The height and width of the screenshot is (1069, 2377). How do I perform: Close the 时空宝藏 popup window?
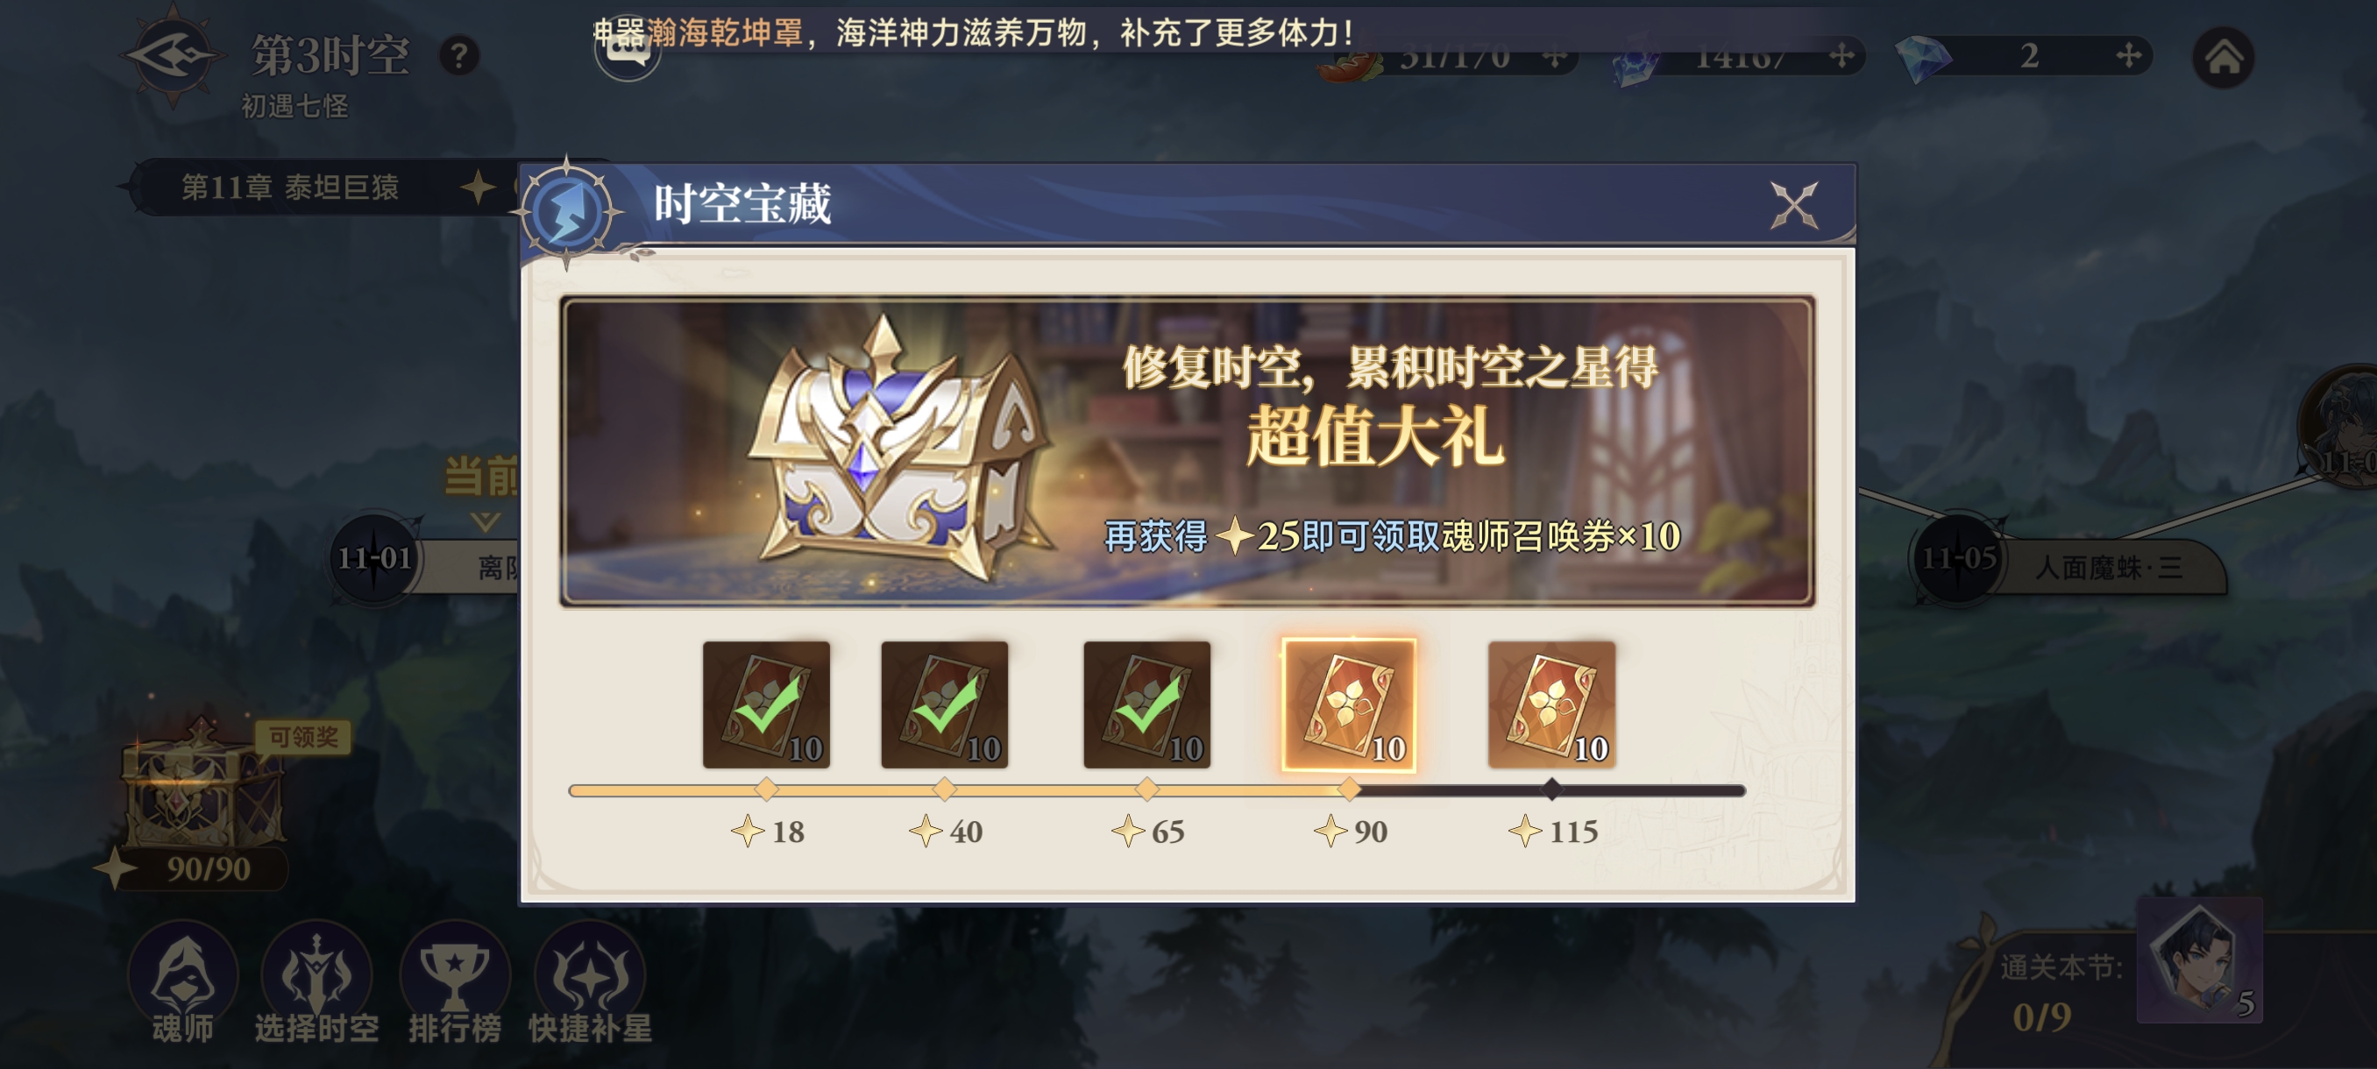(1793, 205)
